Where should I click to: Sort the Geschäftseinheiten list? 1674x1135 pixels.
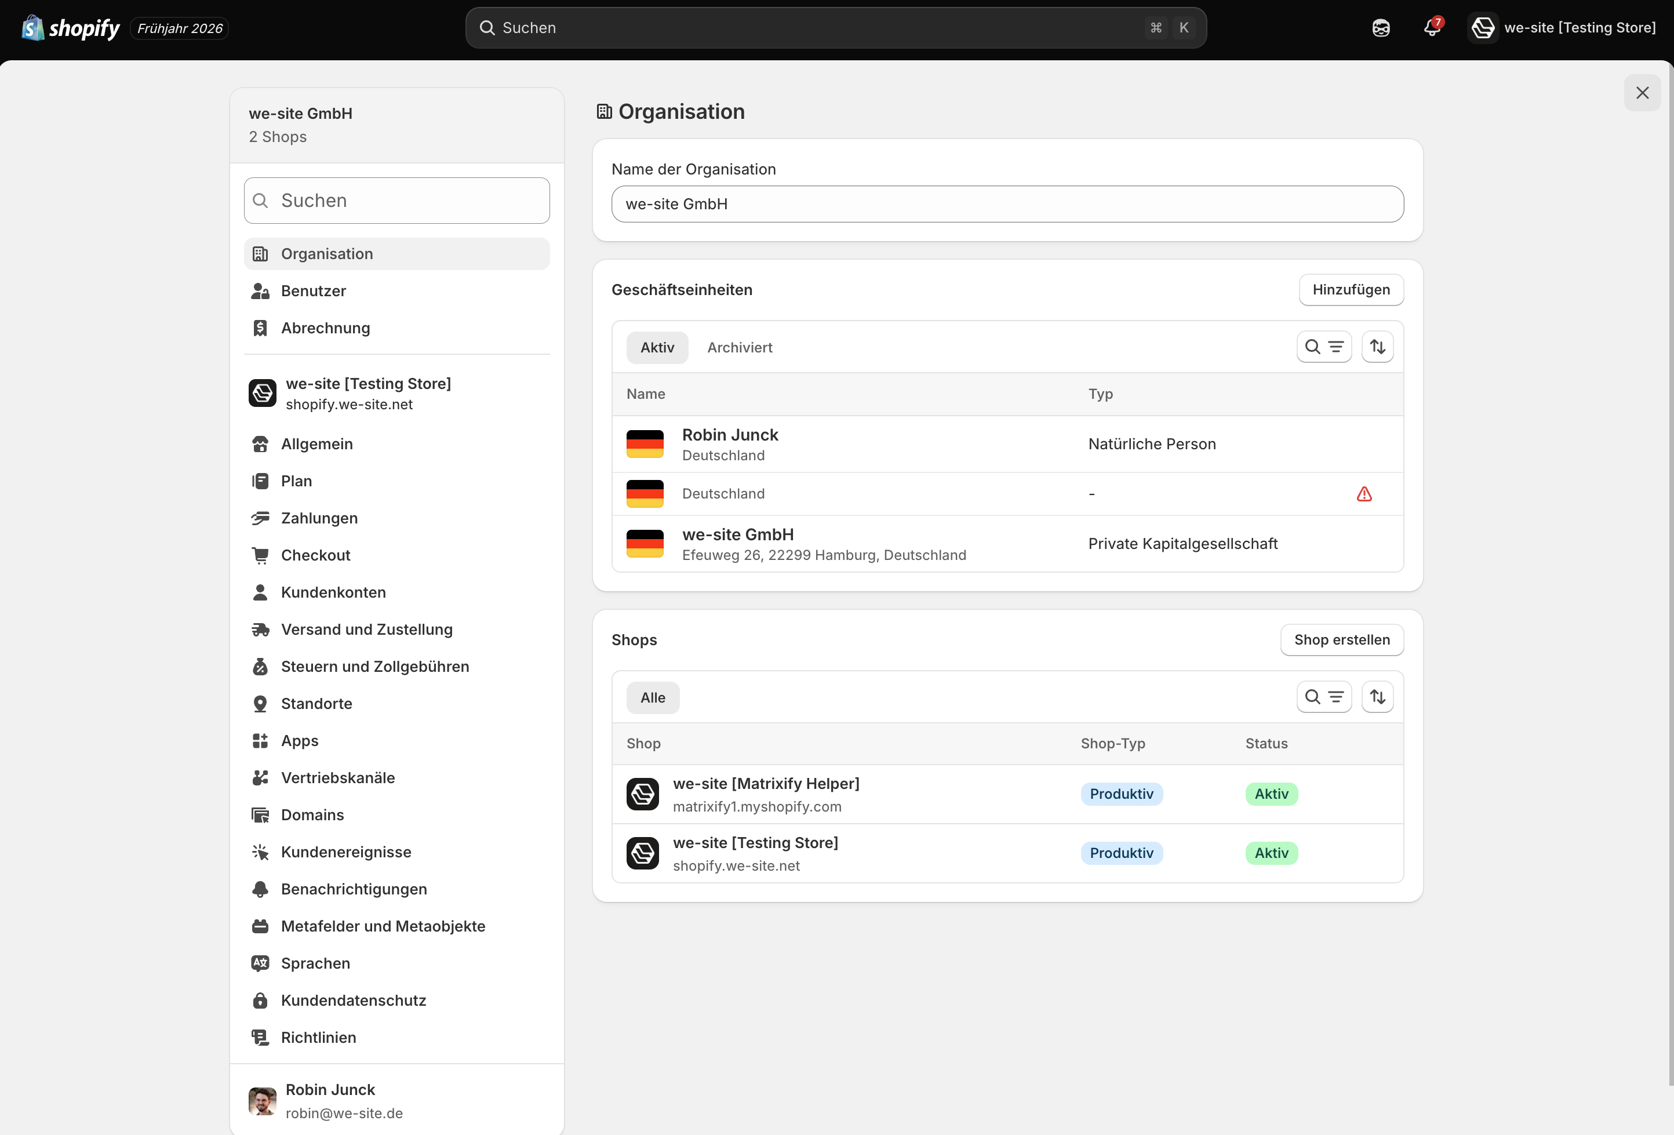pyautogui.click(x=1377, y=347)
